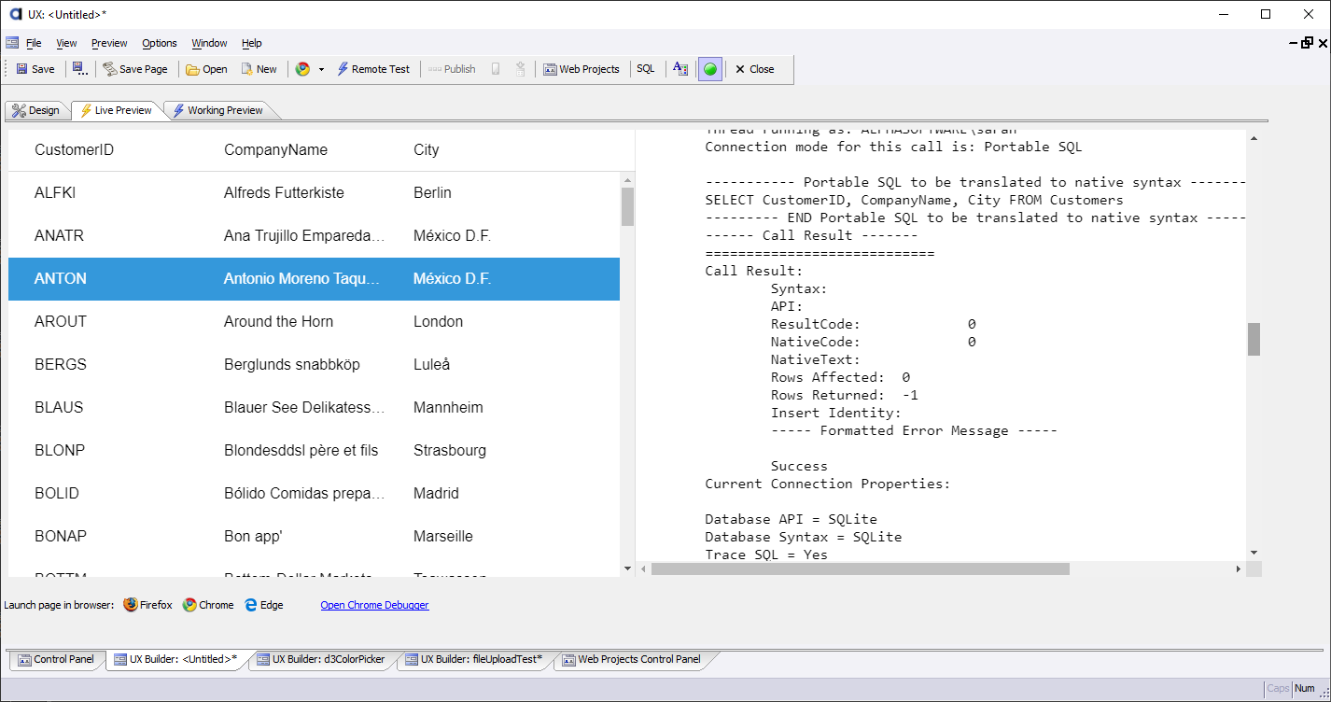Open the File menu

pos(34,43)
